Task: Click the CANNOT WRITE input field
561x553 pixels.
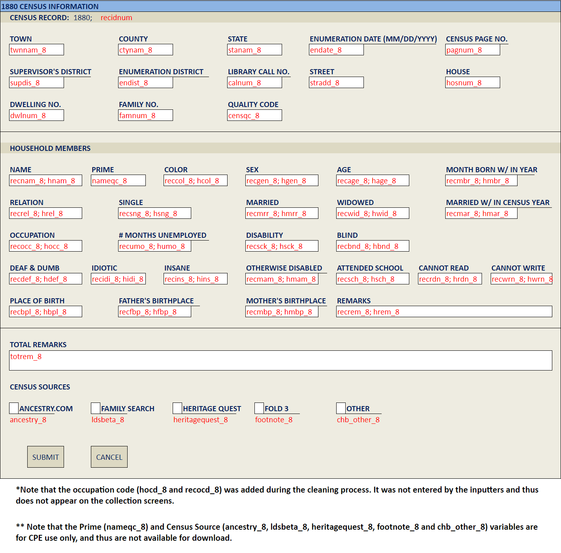Action: point(521,279)
